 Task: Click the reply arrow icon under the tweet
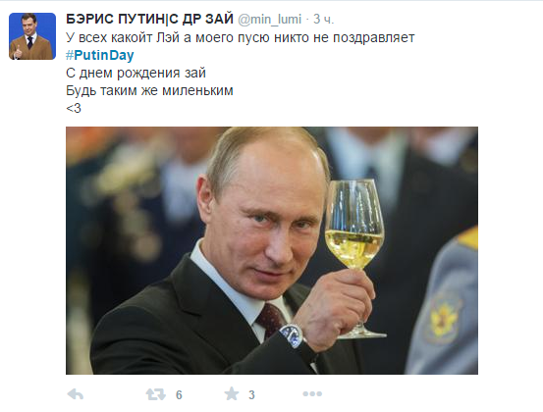coord(76,394)
